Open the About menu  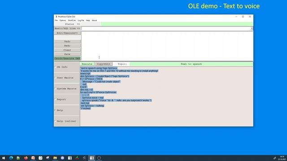(x=94, y=21)
